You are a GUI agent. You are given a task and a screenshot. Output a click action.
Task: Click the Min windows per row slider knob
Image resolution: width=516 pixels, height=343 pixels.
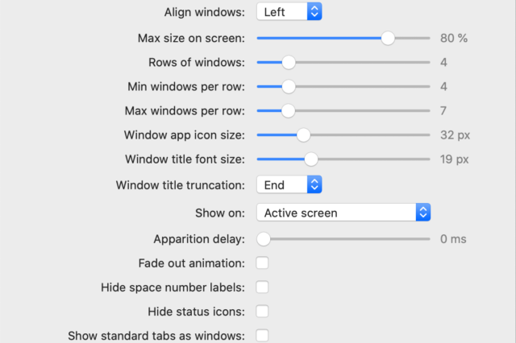tap(288, 86)
